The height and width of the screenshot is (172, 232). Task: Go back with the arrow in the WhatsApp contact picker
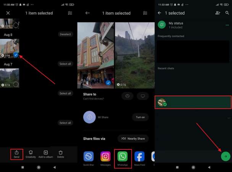pyautogui.click(x=159, y=13)
